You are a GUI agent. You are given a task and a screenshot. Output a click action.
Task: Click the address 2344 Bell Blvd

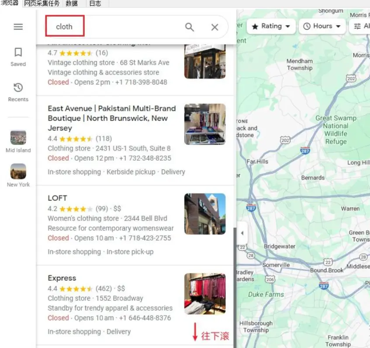(x=145, y=218)
